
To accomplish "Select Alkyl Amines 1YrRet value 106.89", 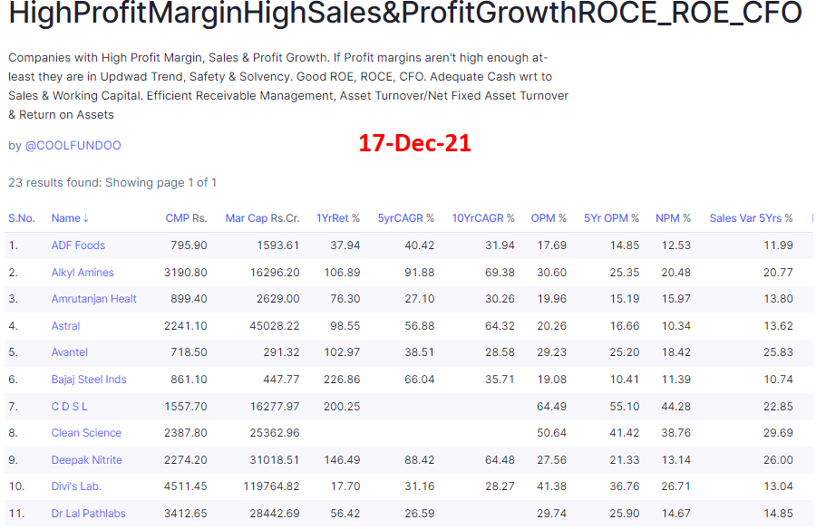I will coord(342,272).
